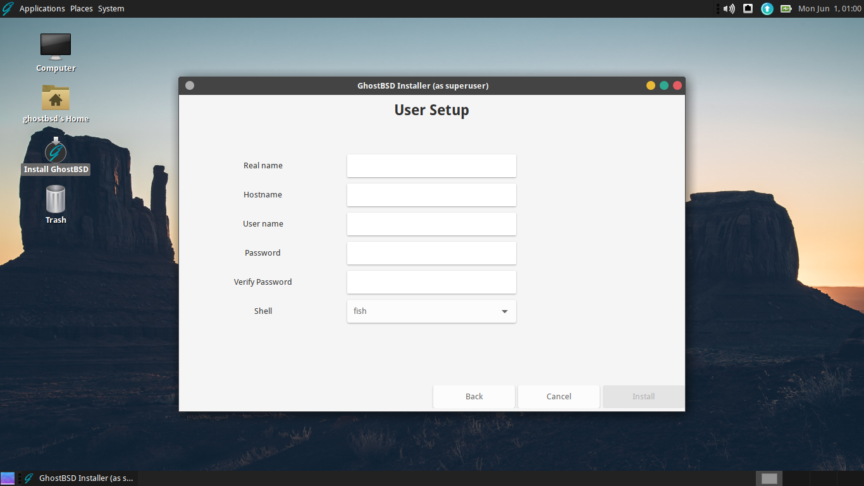Focus the Password input field
Screen dimensions: 864x486
coord(431,253)
